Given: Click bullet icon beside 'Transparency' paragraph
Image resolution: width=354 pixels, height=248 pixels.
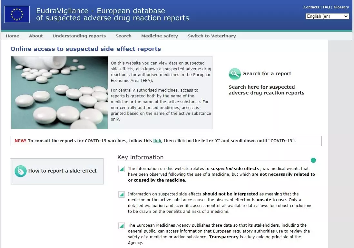Looking at the screenshot, I should 122,225.
